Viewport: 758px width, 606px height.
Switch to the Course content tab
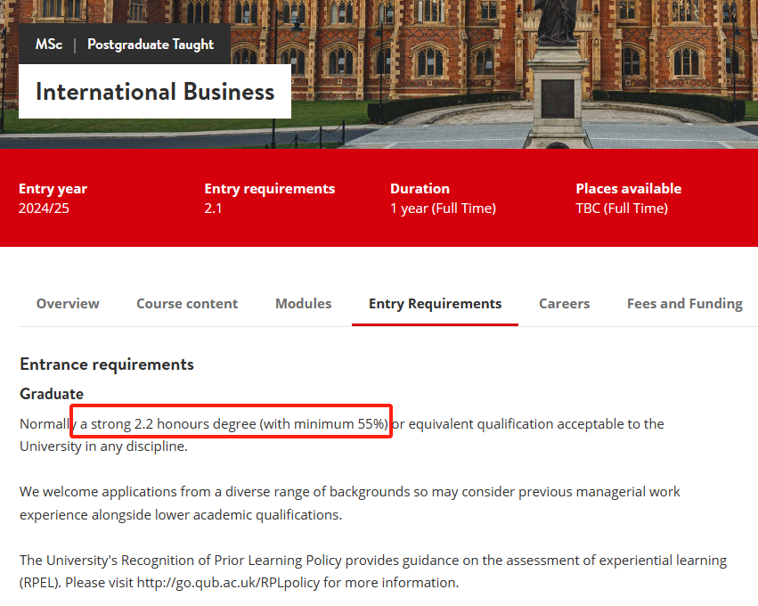pyautogui.click(x=187, y=304)
